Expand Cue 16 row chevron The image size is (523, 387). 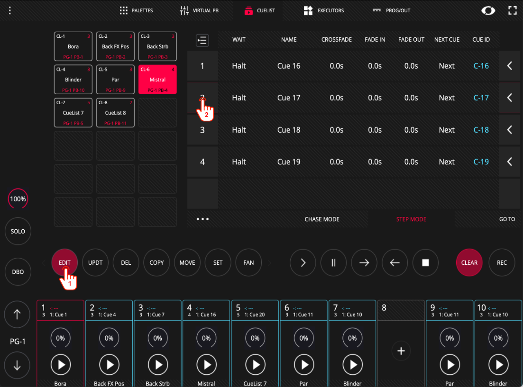tap(510, 66)
